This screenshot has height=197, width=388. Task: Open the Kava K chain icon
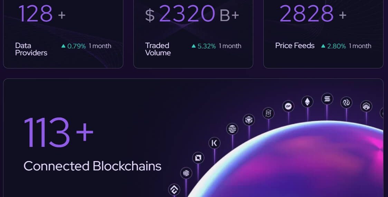click(x=214, y=143)
